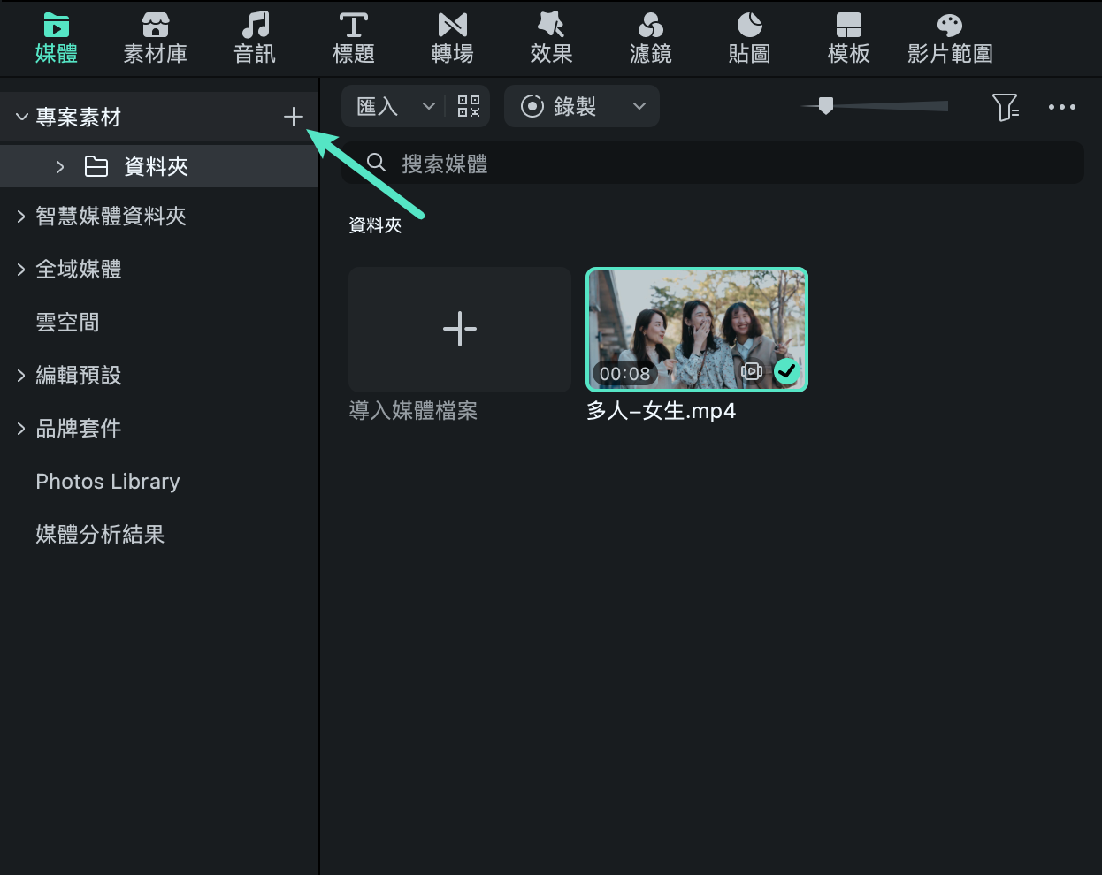The height and width of the screenshot is (875, 1102).
Task: Open the 模板 templates tab
Action: point(849,39)
